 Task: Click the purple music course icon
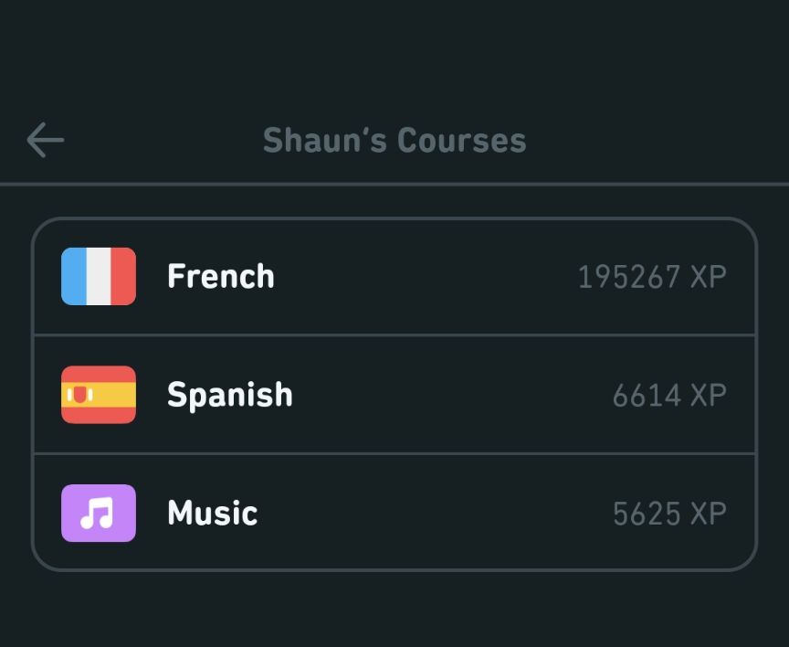click(98, 513)
